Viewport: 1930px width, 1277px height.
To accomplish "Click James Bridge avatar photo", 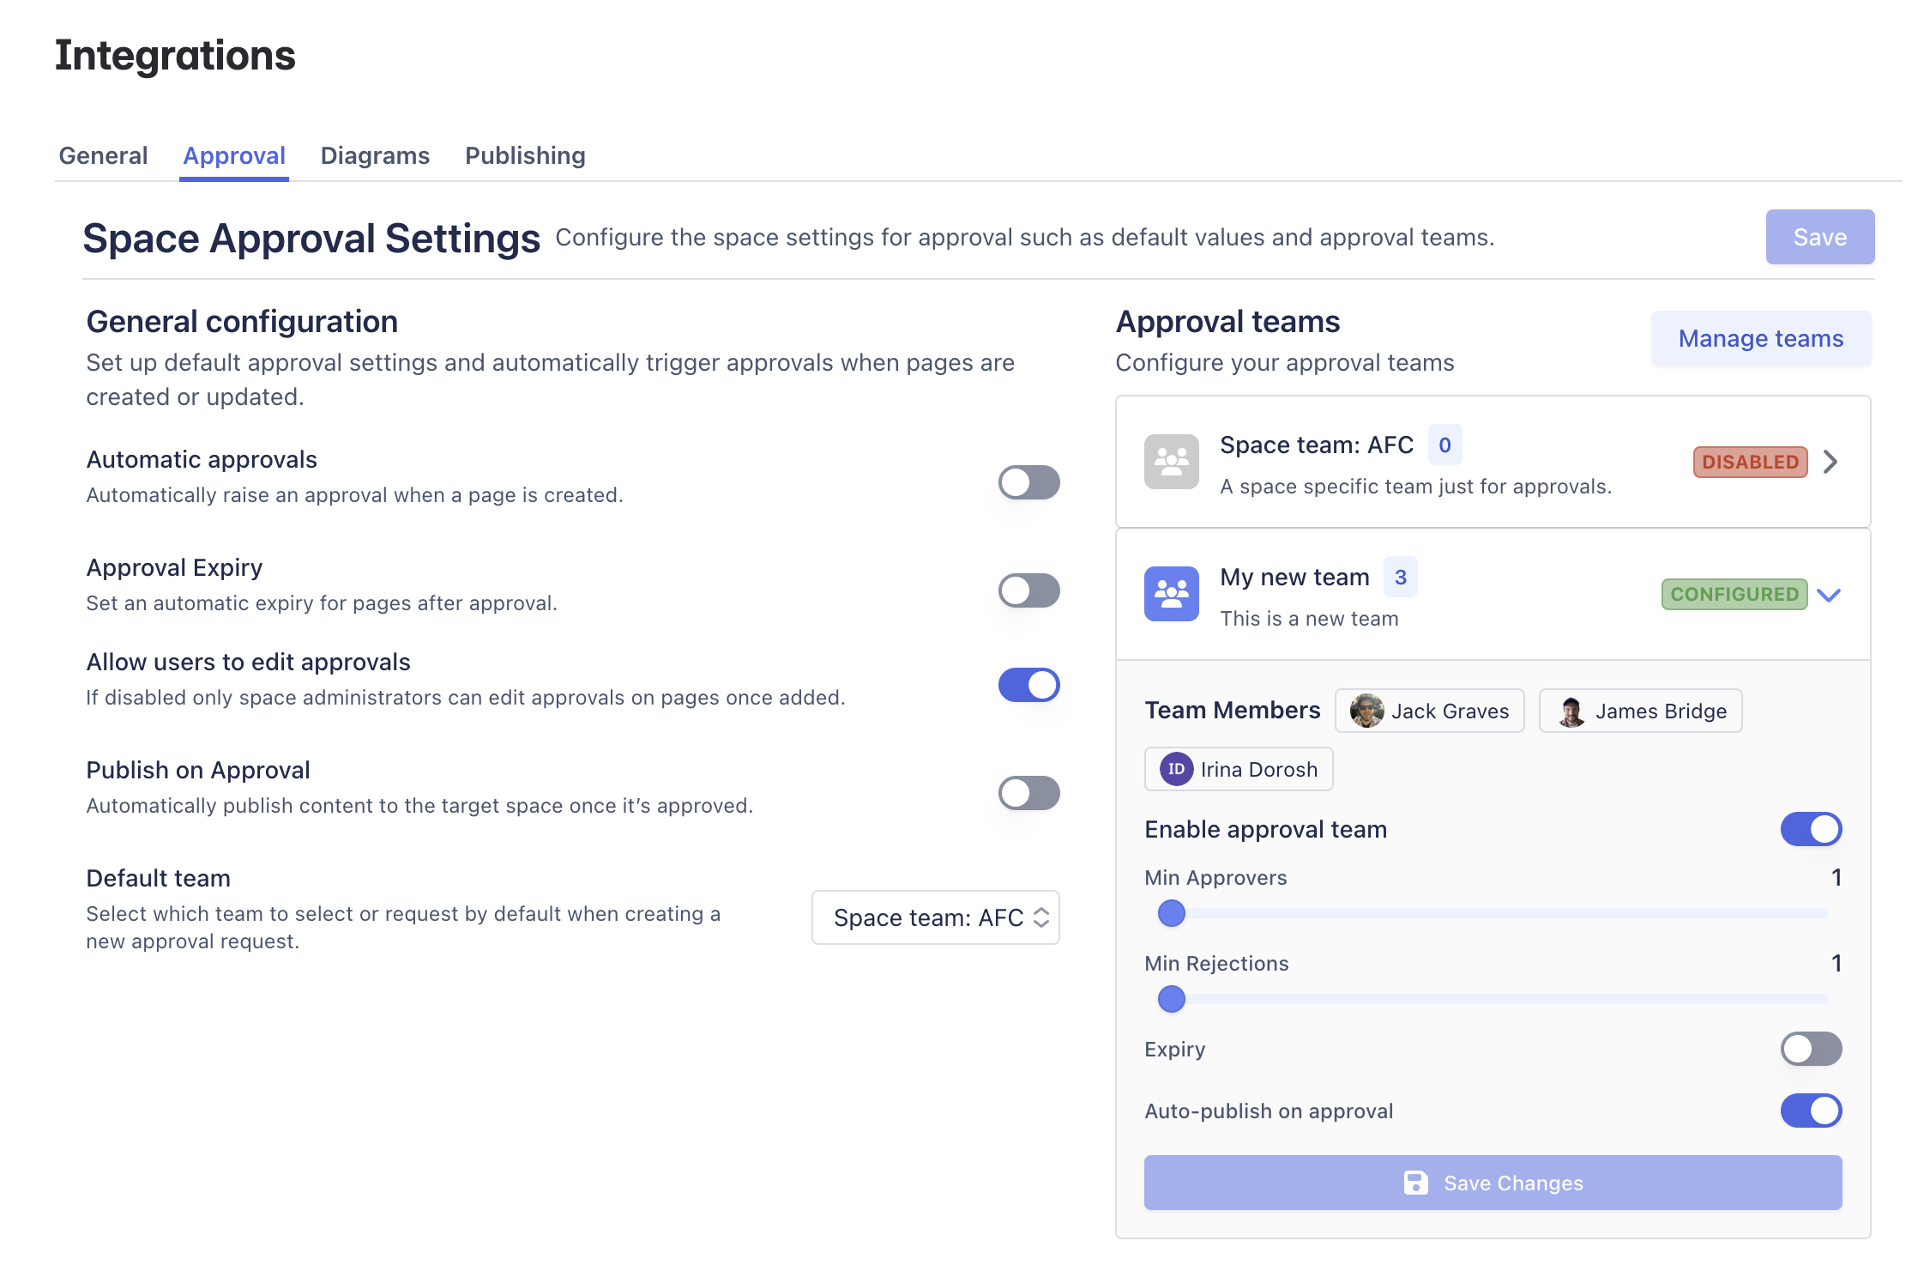I will [x=1571, y=711].
